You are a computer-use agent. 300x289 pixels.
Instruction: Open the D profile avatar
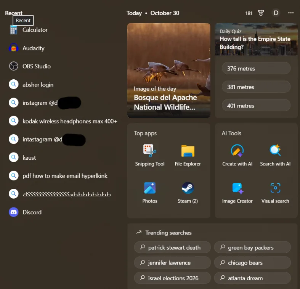pyautogui.click(x=276, y=13)
